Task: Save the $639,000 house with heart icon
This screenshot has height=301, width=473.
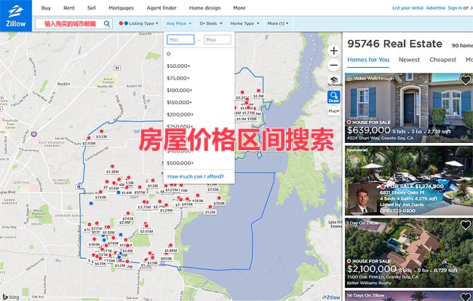Action: pyautogui.click(x=465, y=80)
